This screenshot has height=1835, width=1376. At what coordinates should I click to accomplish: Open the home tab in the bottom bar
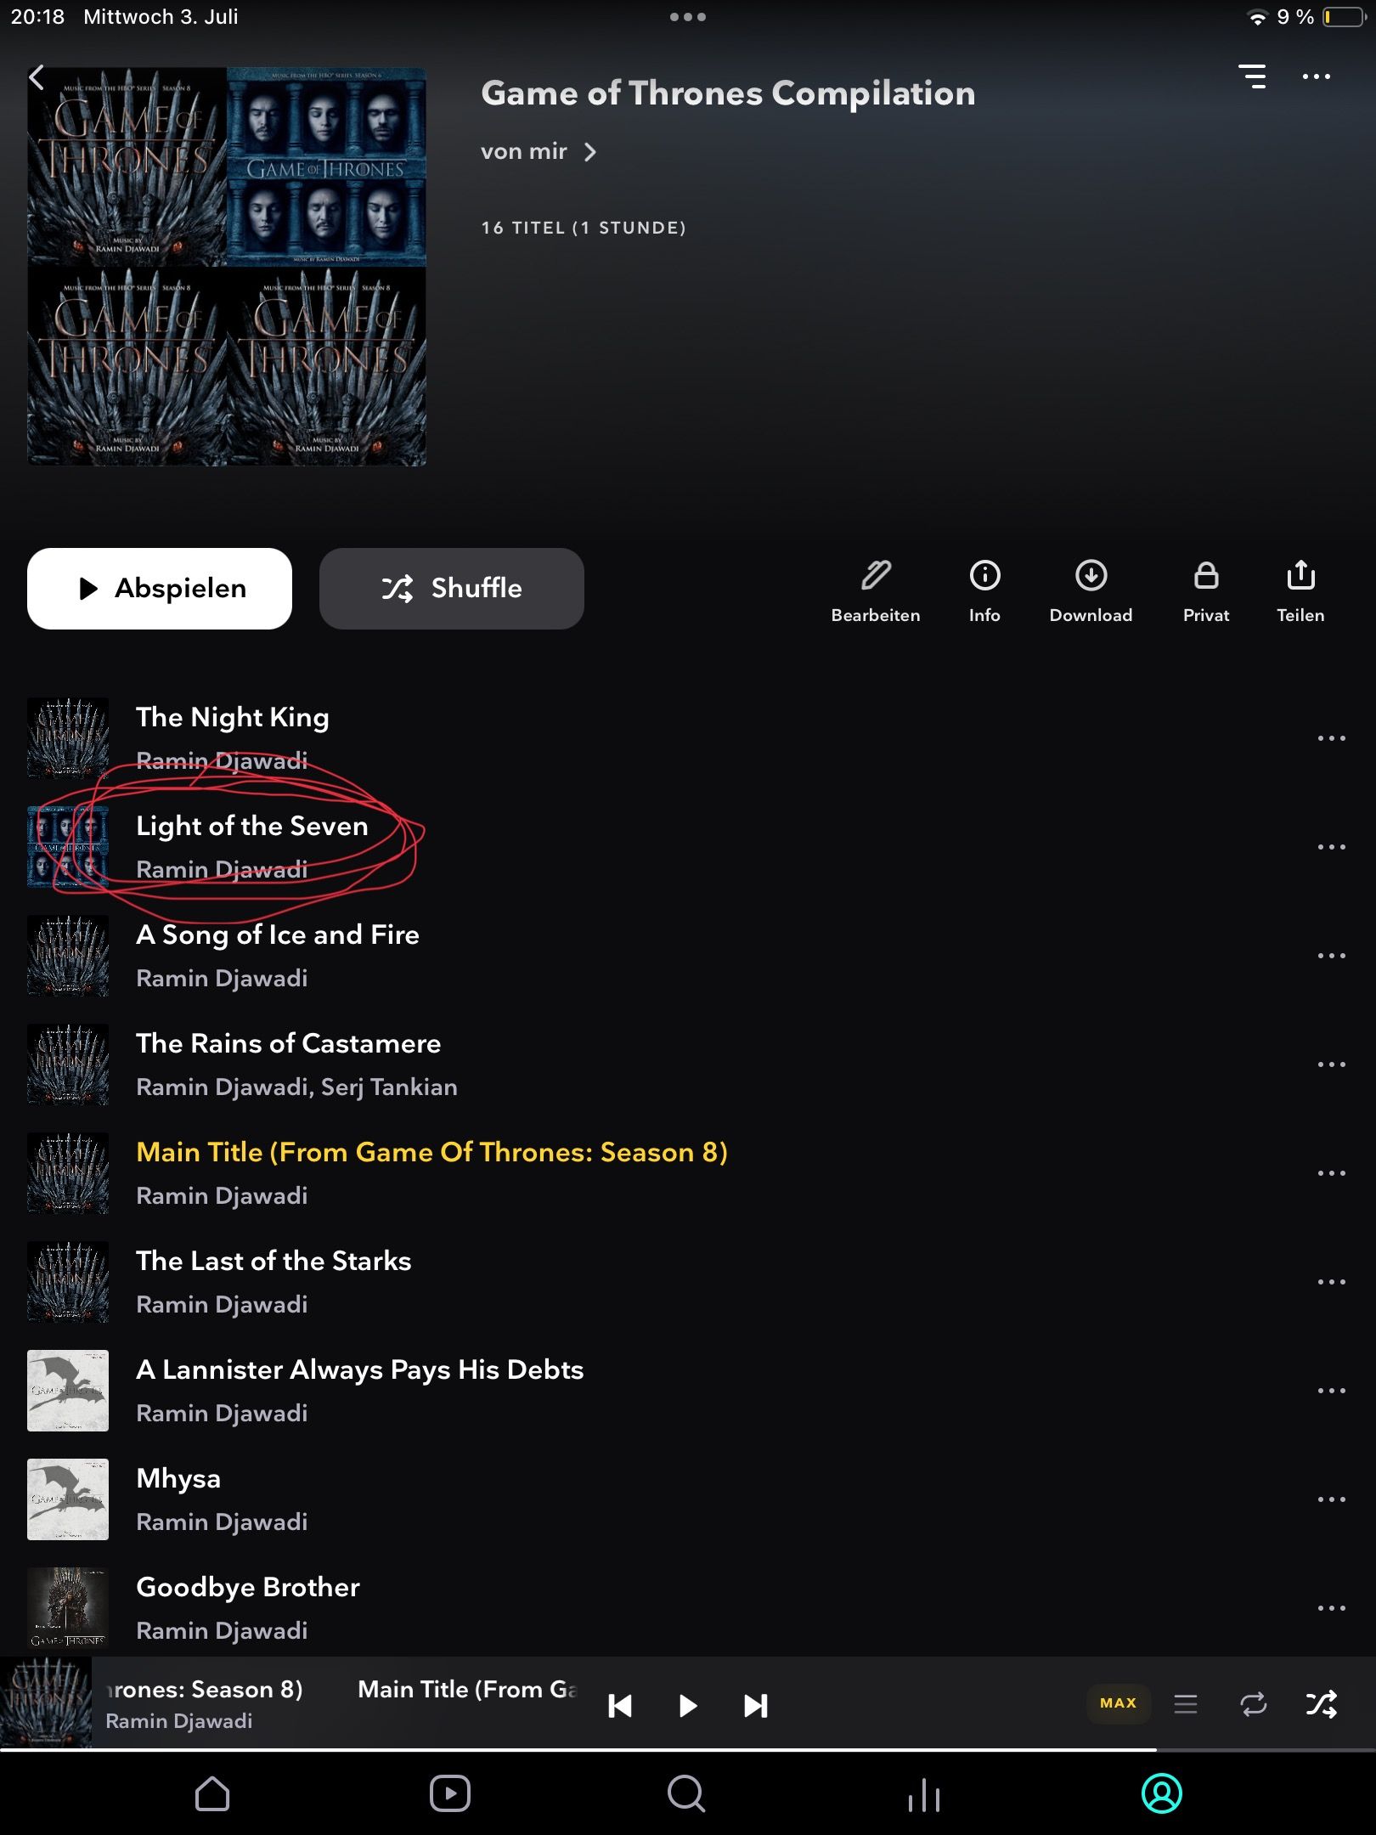(x=212, y=1793)
